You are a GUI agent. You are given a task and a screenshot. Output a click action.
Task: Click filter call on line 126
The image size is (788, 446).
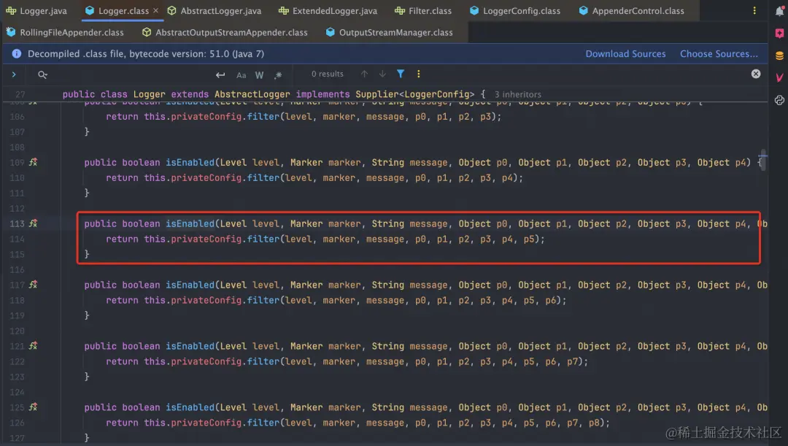pyautogui.click(x=263, y=423)
